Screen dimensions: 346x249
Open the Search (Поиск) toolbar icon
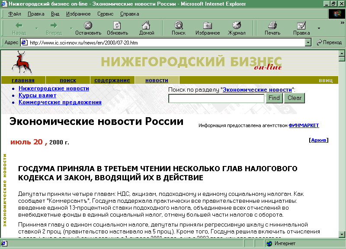[178, 26]
